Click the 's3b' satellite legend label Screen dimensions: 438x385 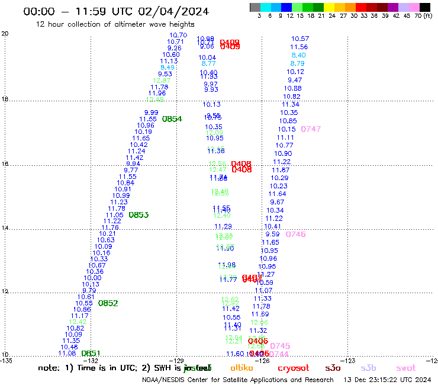click(368, 368)
